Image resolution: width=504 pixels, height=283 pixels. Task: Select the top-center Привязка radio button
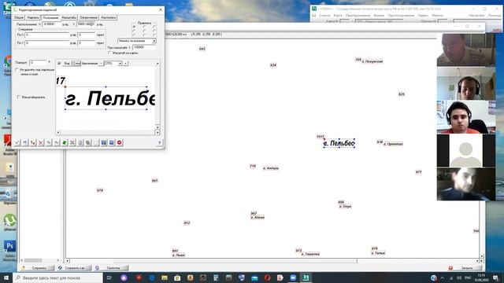[144, 27]
